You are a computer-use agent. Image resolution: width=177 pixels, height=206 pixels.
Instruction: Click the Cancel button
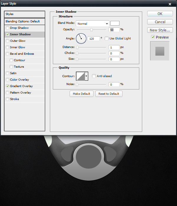pos(160,22)
